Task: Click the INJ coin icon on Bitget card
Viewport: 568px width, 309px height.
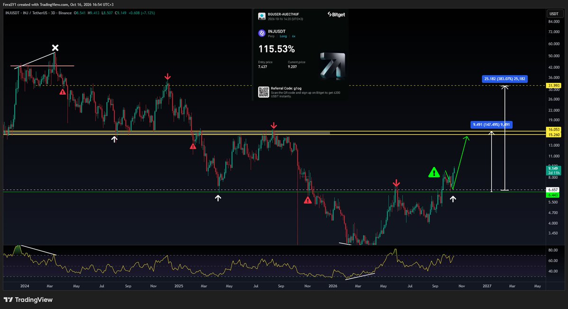Action: (x=262, y=33)
